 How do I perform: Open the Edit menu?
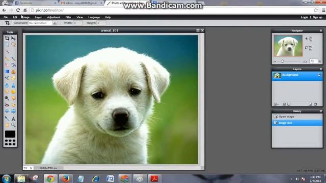(x=15, y=17)
